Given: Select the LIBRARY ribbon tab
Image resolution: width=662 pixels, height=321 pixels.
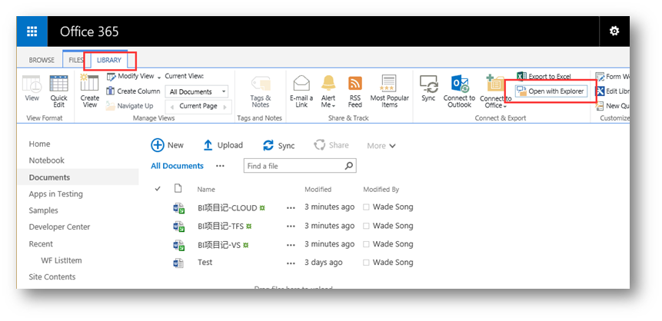Looking at the screenshot, I should pyautogui.click(x=109, y=61).
